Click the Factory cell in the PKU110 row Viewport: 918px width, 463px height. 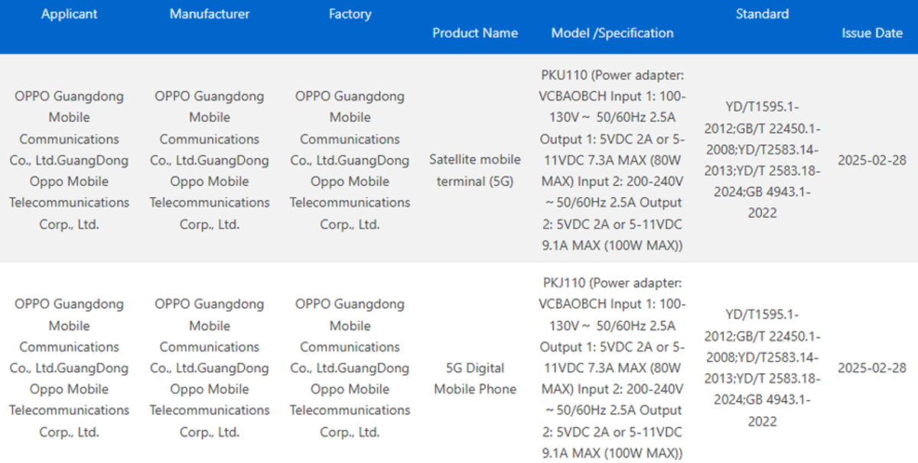(x=350, y=160)
